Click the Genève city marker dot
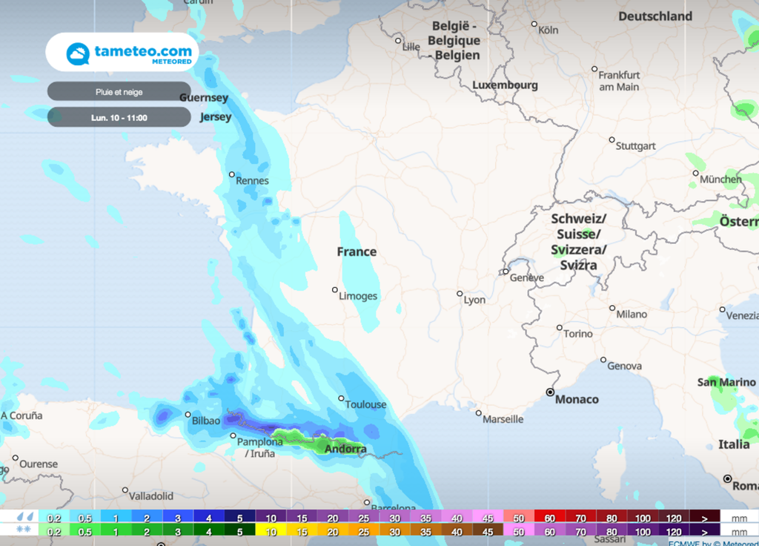This screenshot has height=546, width=759. (506, 272)
